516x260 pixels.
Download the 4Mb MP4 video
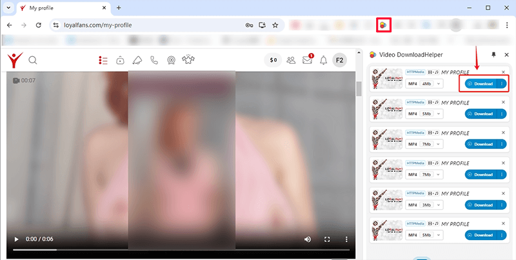pos(481,84)
